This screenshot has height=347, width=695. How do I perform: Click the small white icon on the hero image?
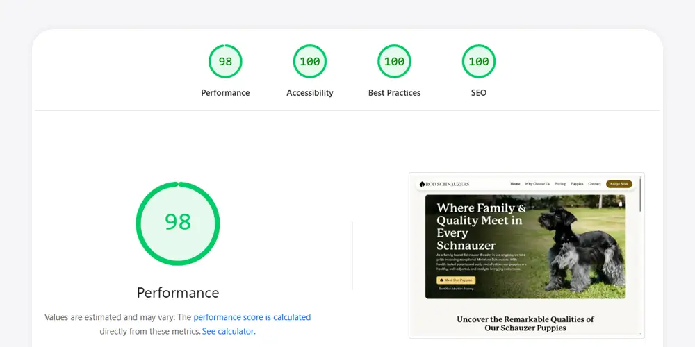coord(620,203)
